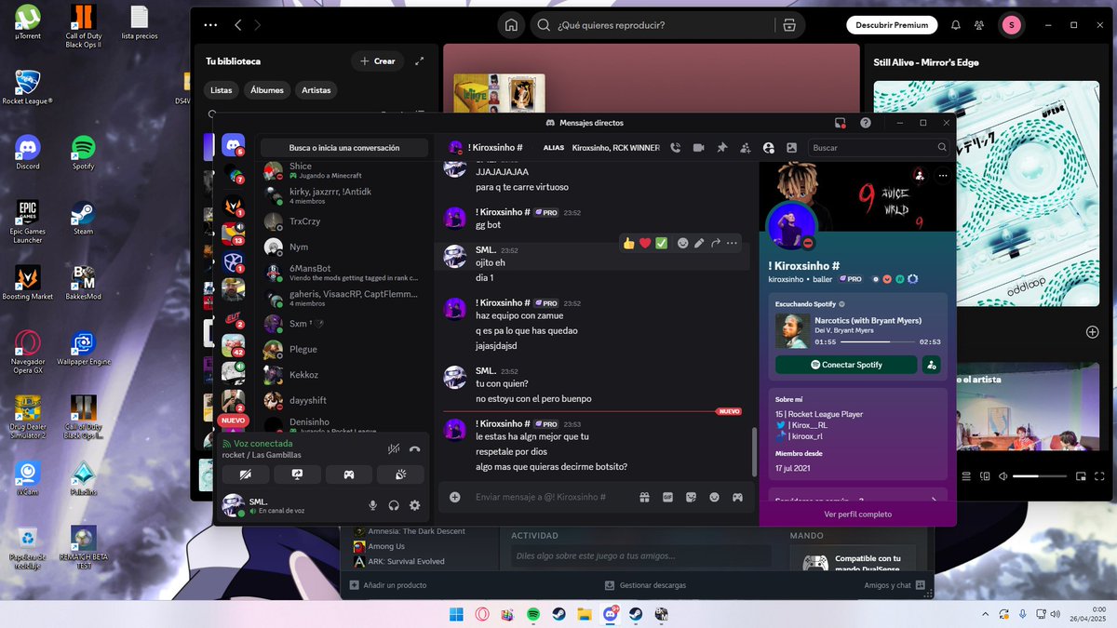Toggle camera in Discord voice panel

246,474
